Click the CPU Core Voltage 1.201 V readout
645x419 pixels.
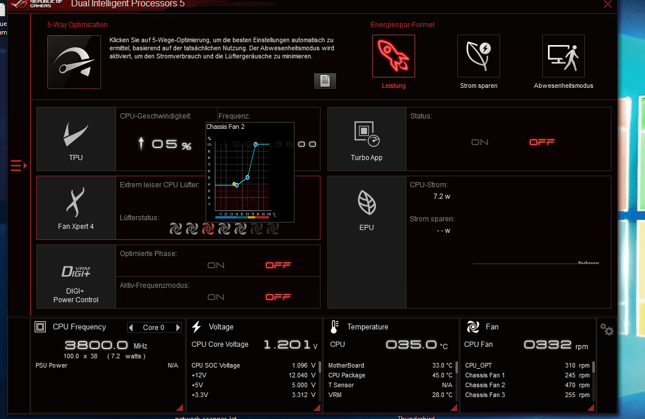click(254, 344)
